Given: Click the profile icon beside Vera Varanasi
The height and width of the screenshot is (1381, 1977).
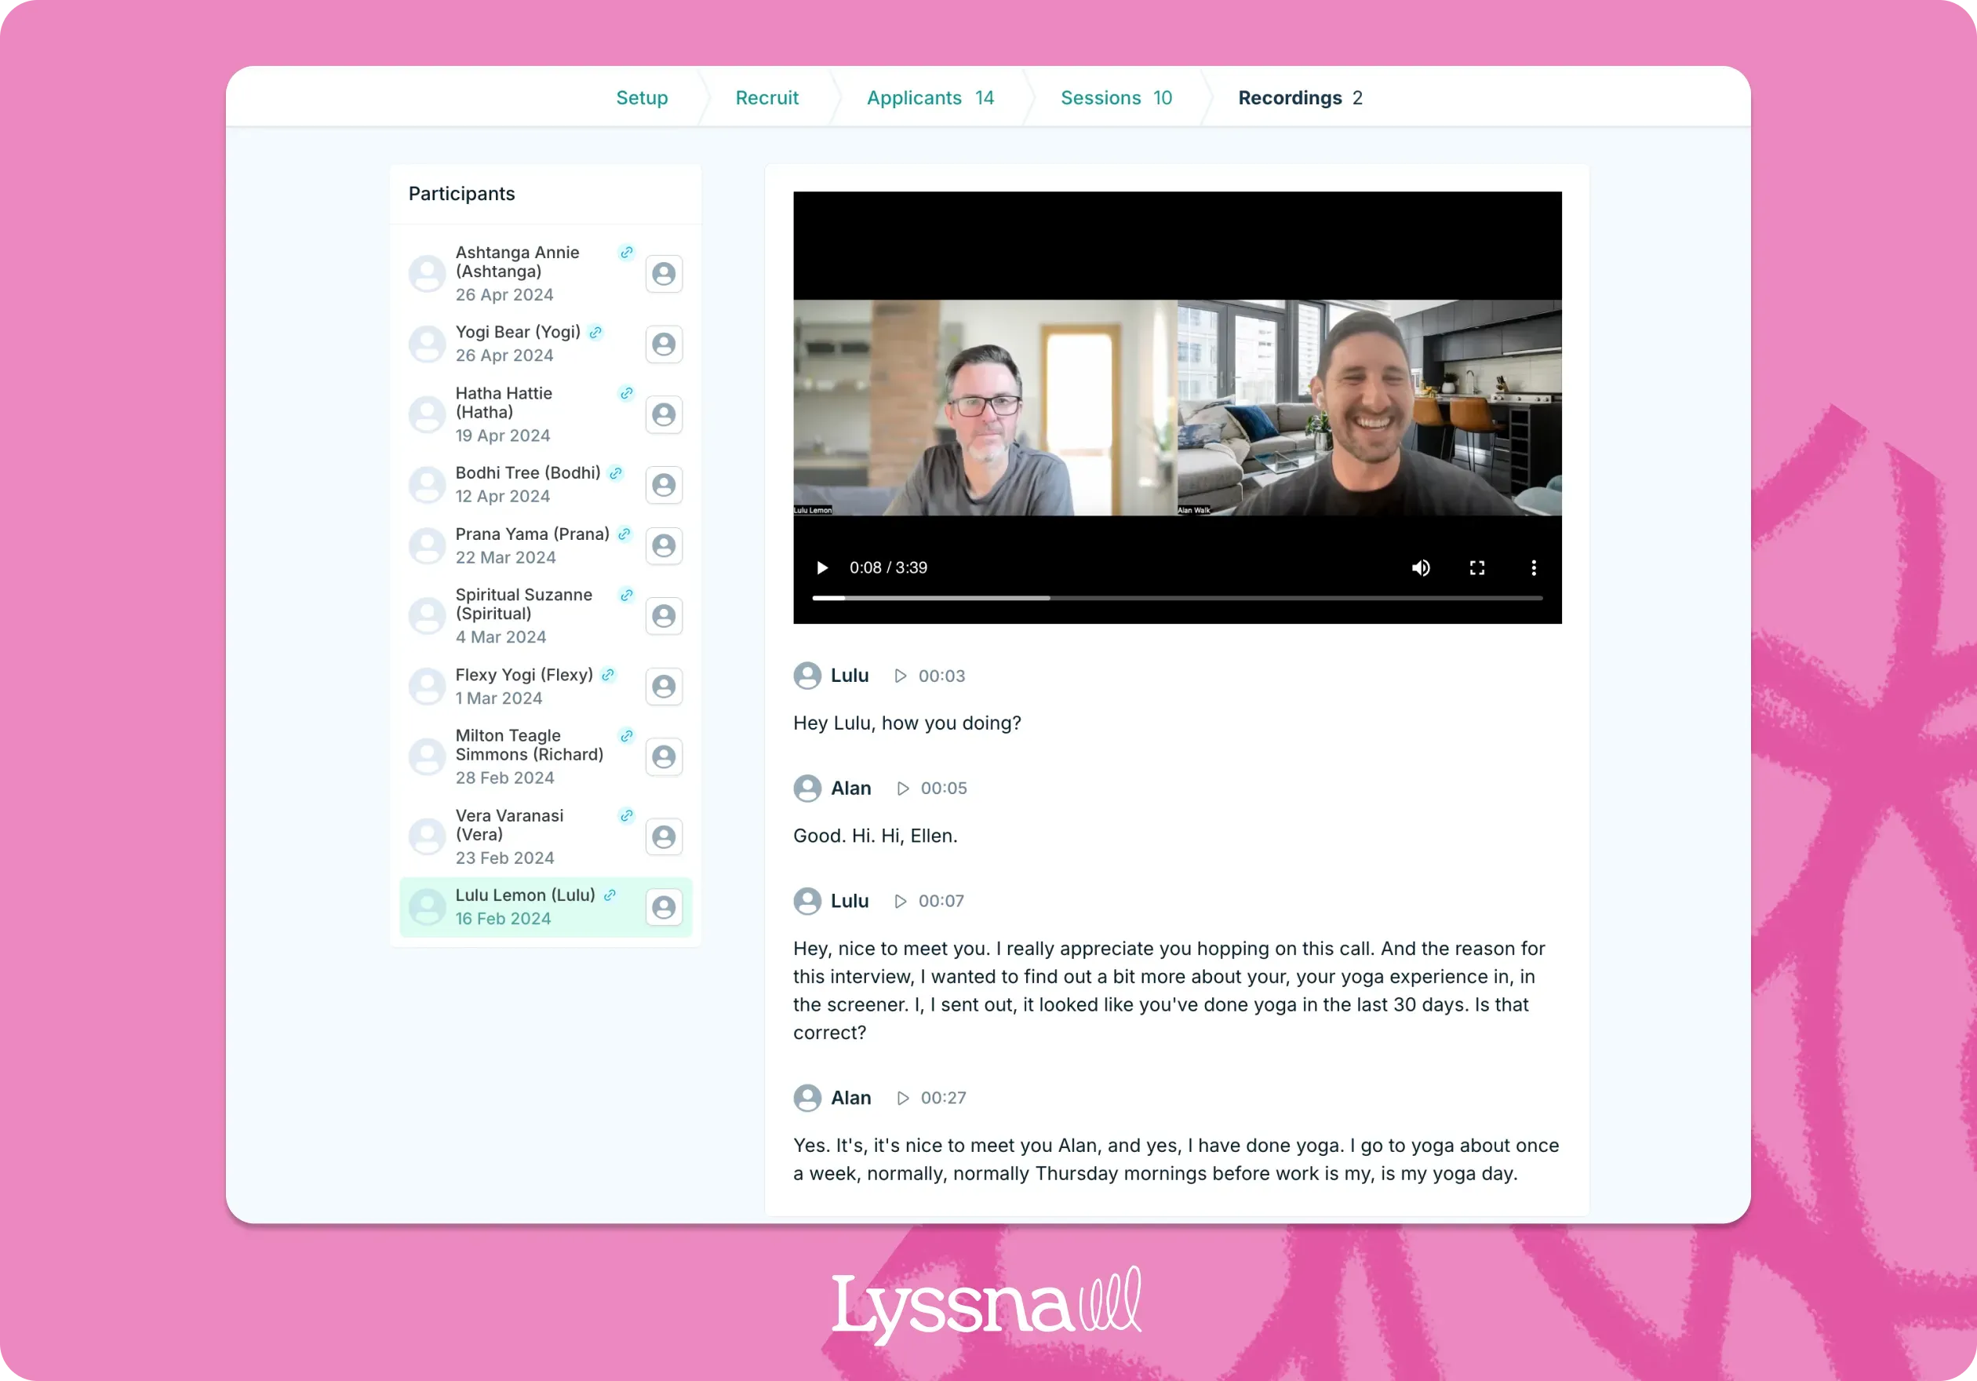Looking at the screenshot, I should pyautogui.click(x=664, y=836).
